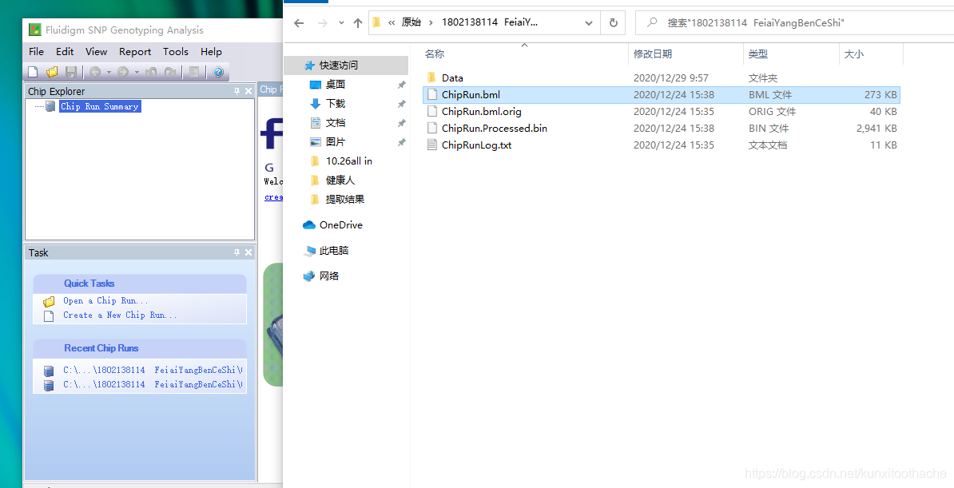Select the ChipRunLog.txt file
The height and width of the screenshot is (488, 954).
661,145
